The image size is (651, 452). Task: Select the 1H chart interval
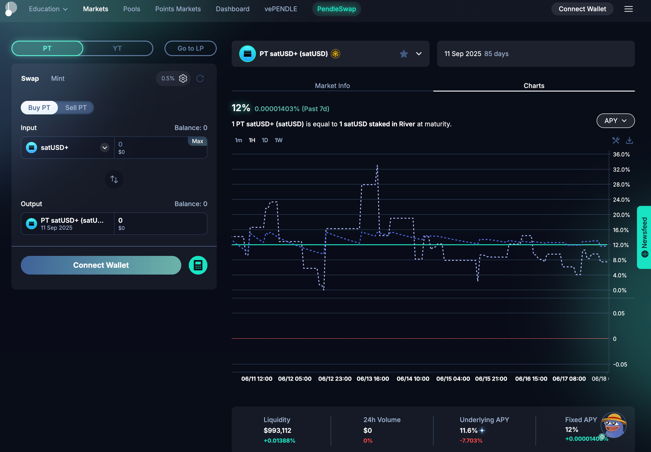[x=252, y=140]
